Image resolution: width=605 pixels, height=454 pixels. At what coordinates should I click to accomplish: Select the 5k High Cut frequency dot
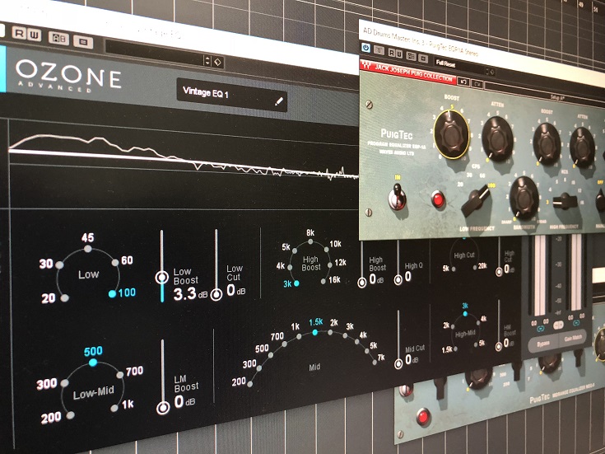(454, 269)
